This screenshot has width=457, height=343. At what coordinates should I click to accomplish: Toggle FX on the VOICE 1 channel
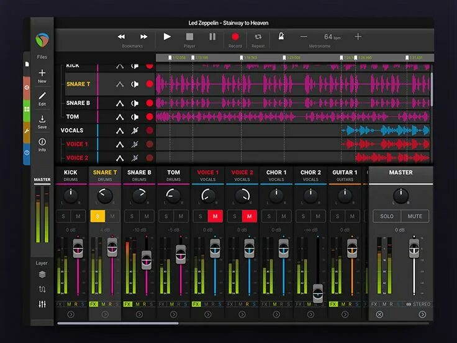(x=196, y=304)
